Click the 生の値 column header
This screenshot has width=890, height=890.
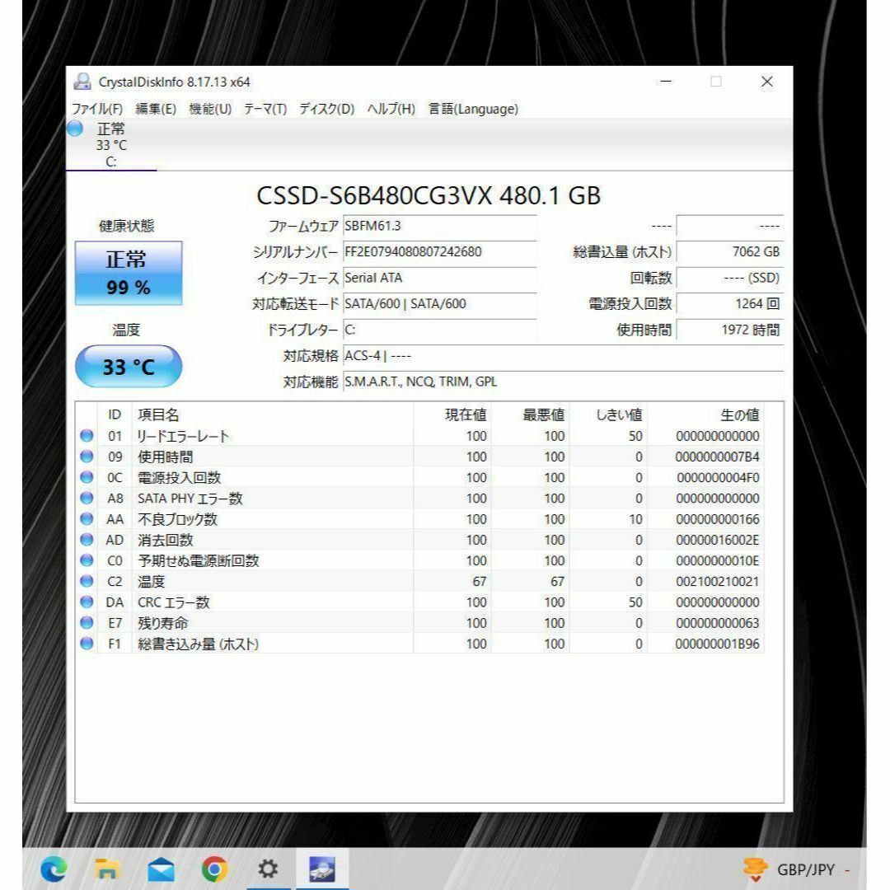click(706, 415)
